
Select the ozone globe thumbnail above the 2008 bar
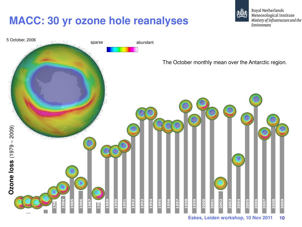click(x=273, y=120)
